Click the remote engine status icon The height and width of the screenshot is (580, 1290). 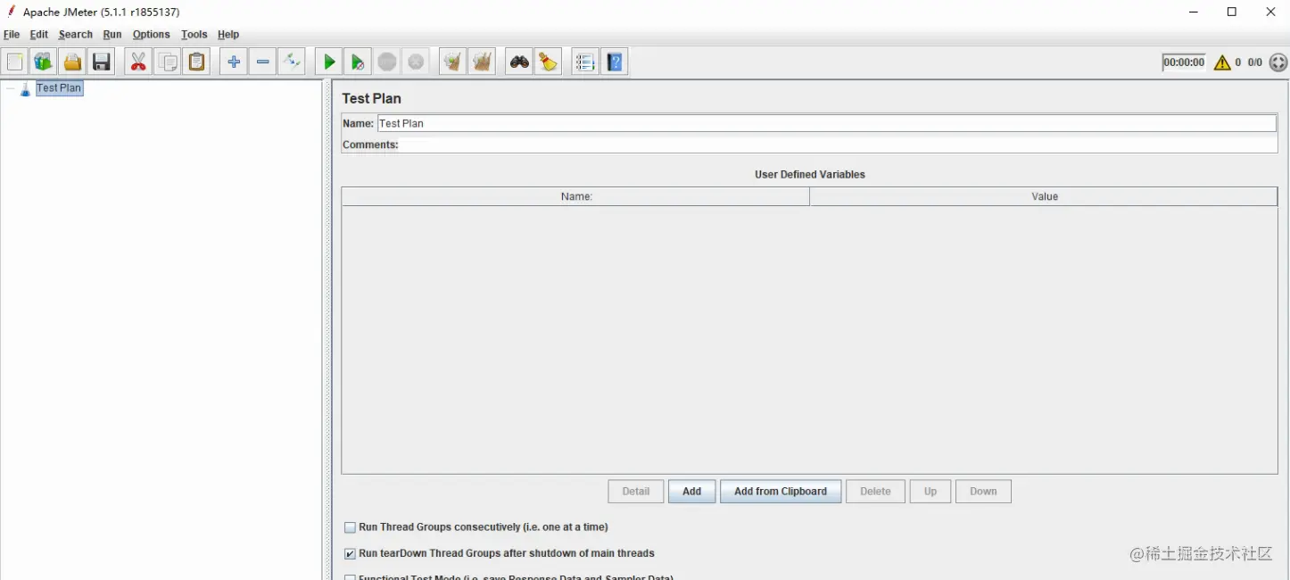point(1278,62)
